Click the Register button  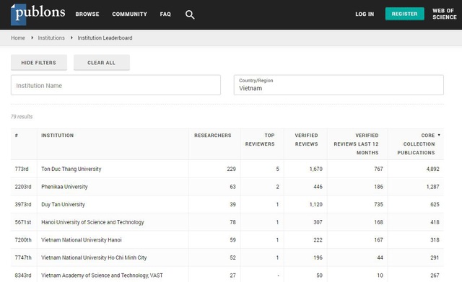tap(404, 14)
